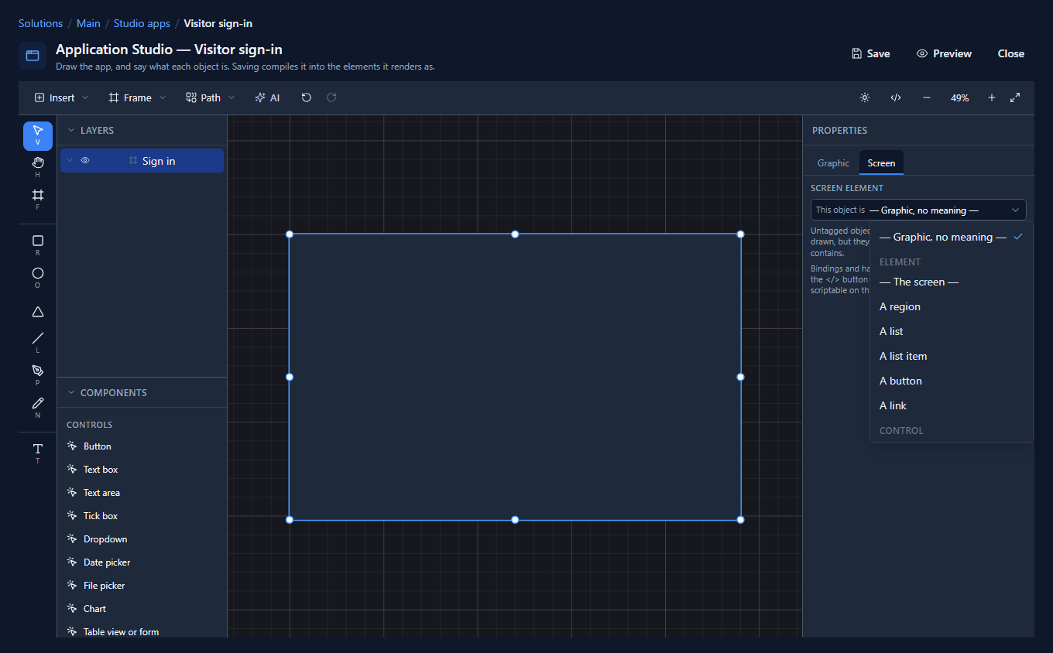Choose 'A link' option
The width and height of the screenshot is (1053, 653).
click(952, 405)
